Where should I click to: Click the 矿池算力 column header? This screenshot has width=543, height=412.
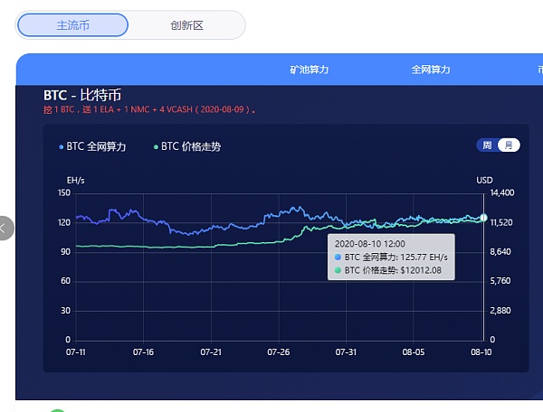[309, 70]
